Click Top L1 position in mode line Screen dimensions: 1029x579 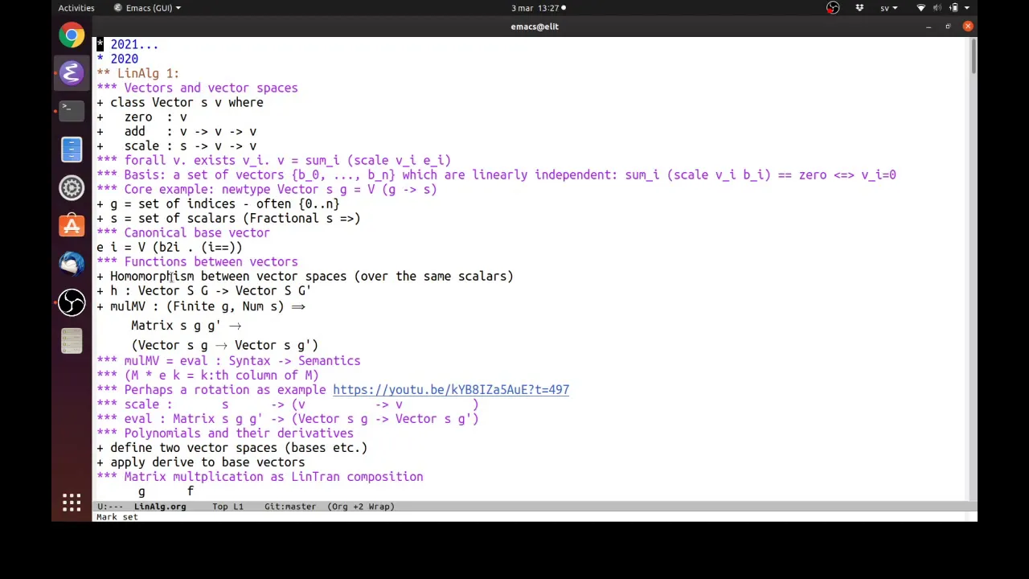(x=228, y=507)
